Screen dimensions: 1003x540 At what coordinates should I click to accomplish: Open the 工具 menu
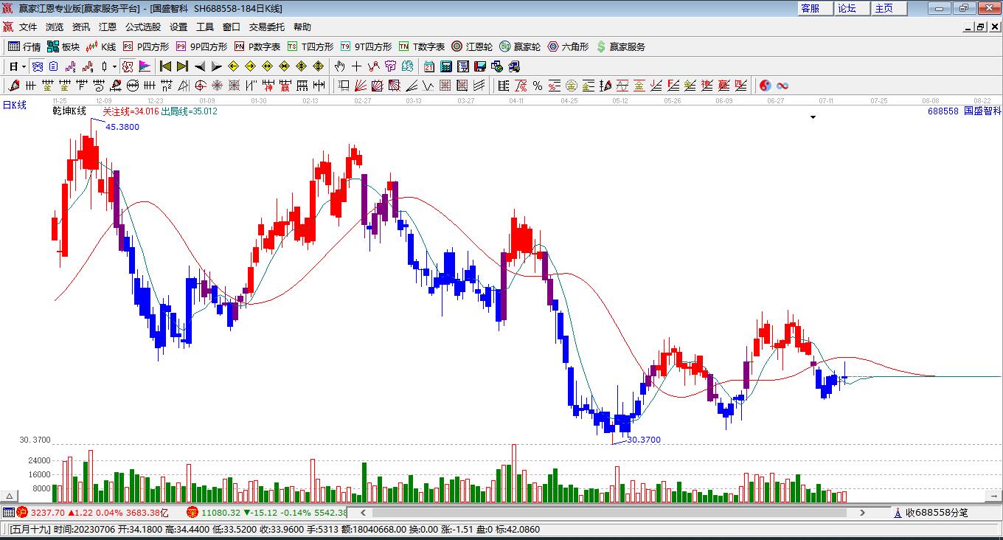[205, 27]
